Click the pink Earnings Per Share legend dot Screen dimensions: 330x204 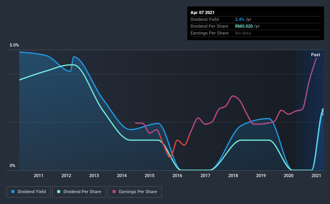pos(114,192)
